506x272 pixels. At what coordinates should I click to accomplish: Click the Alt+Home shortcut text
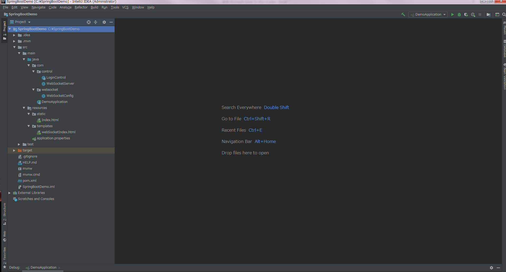pyautogui.click(x=265, y=141)
